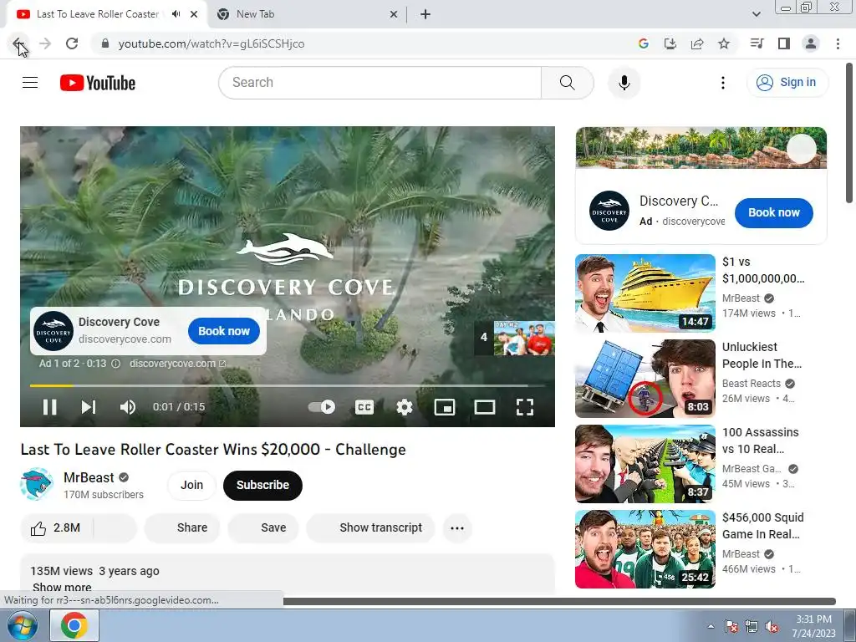Open Unluckiest People video thumbnail

[x=645, y=379]
